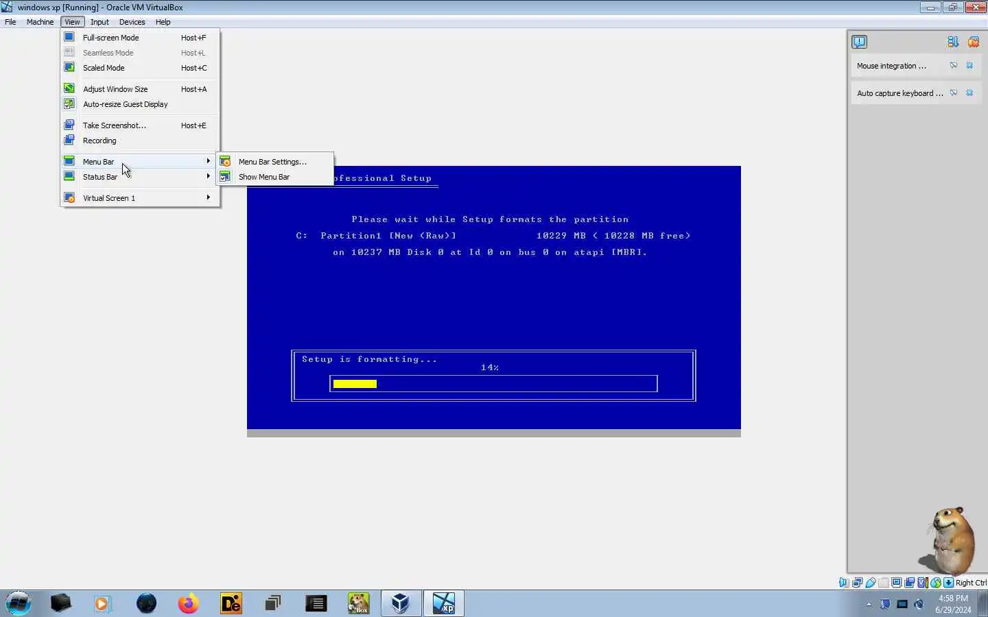Click the yellow formatting progress bar
The width and height of the screenshot is (988, 617).
click(355, 384)
